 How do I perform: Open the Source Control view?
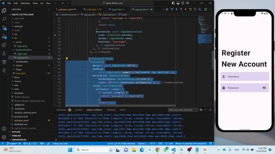pyautogui.click(x=4, y=27)
